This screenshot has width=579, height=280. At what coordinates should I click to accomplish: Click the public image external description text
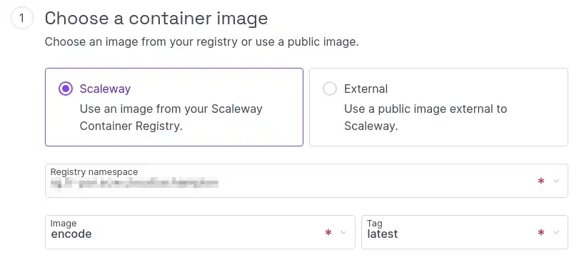(426, 117)
